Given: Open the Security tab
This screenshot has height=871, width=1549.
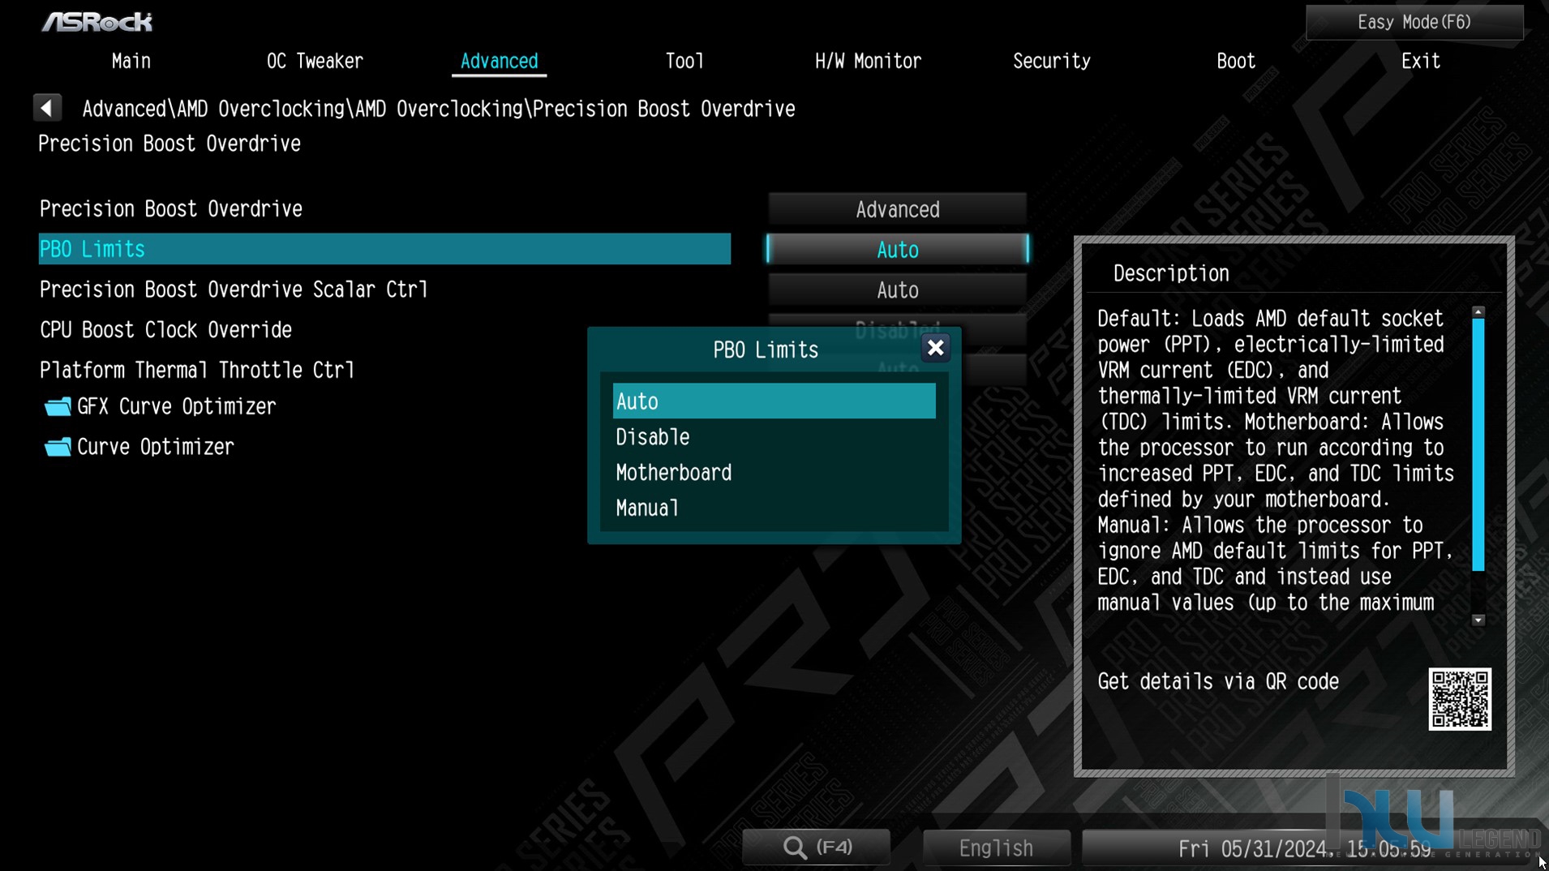Looking at the screenshot, I should [x=1052, y=62].
